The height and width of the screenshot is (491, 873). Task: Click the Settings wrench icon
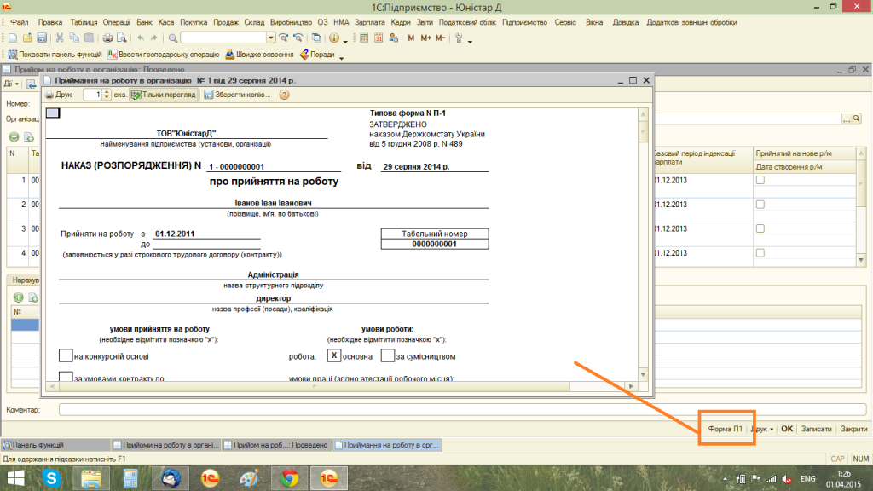click(x=459, y=38)
